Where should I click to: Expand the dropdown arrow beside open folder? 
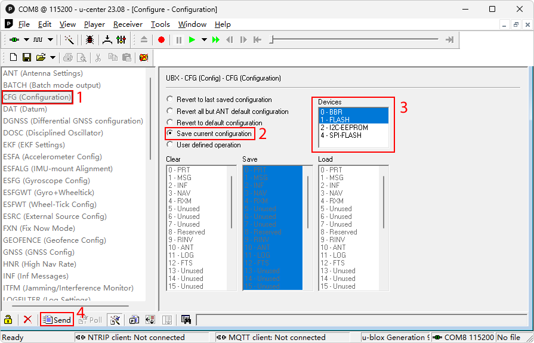tap(53, 58)
